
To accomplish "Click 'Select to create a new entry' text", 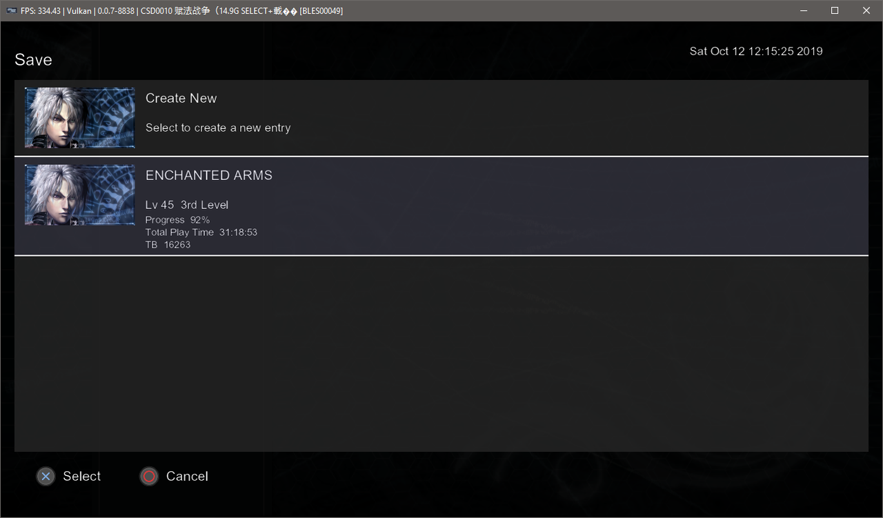I will (x=218, y=128).
